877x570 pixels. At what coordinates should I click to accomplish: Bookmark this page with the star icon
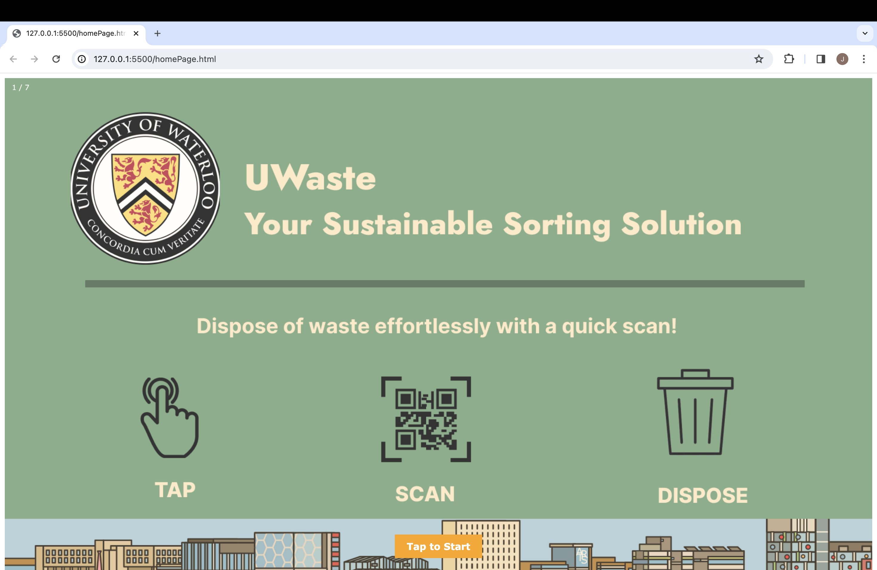pos(758,59)
